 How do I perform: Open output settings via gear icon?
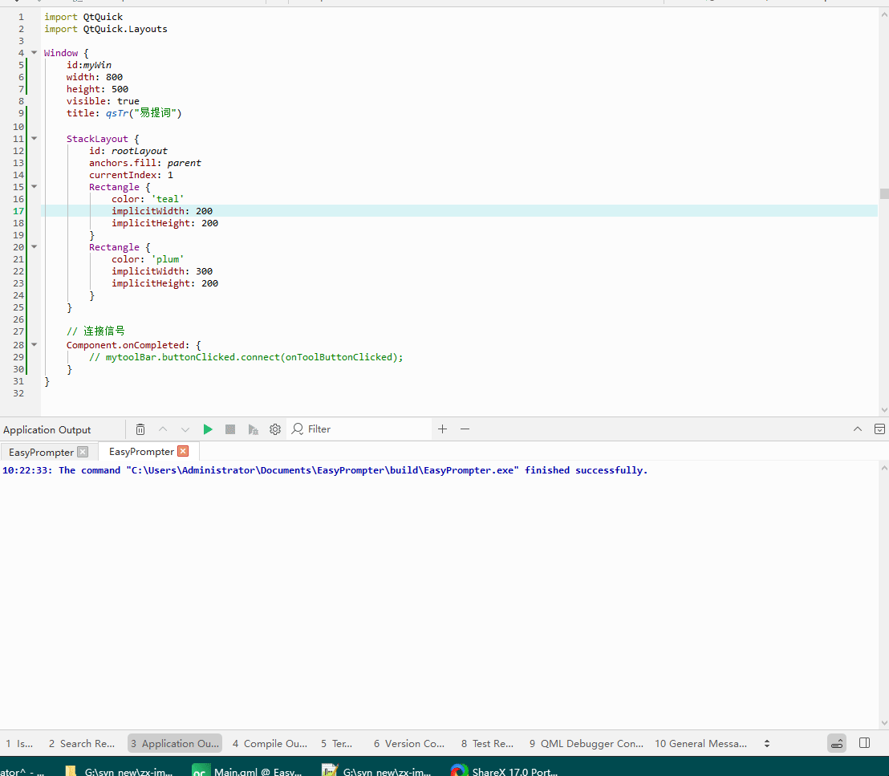point(275,429)
